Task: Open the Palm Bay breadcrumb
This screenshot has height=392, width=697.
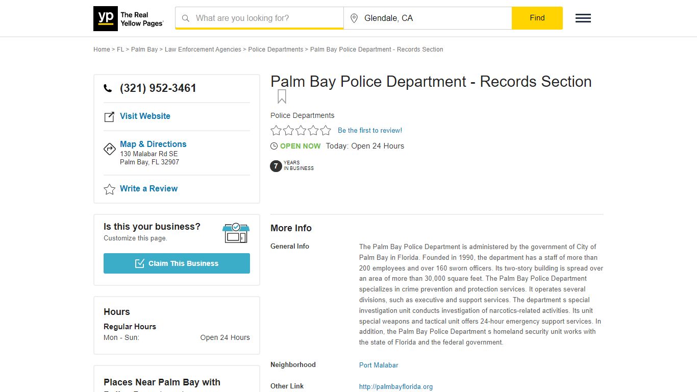Action: tap(144, 50)
